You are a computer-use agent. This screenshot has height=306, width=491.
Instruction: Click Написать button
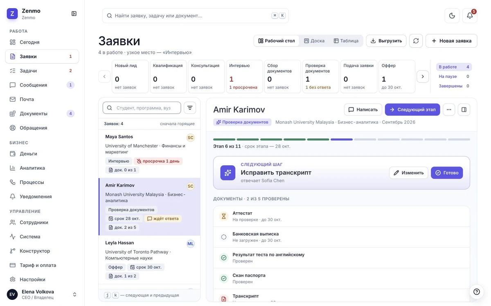[363, 109]
